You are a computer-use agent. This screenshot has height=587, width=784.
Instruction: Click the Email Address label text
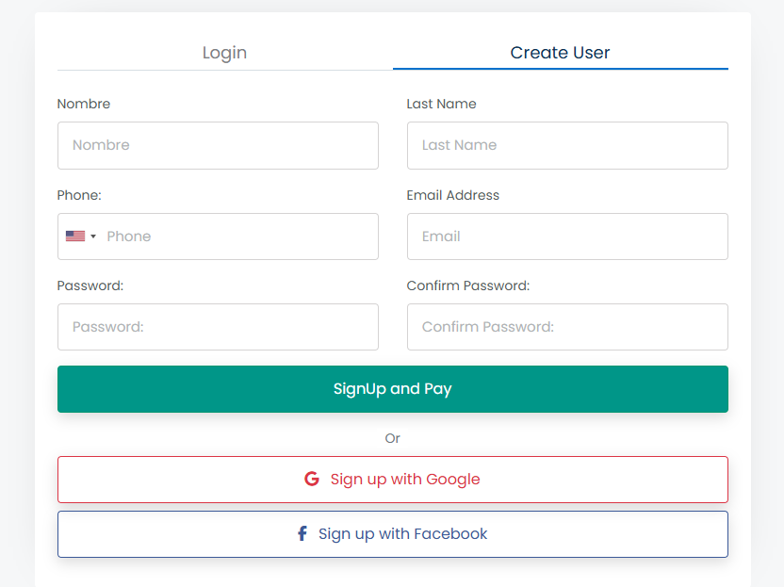(453, 195)
